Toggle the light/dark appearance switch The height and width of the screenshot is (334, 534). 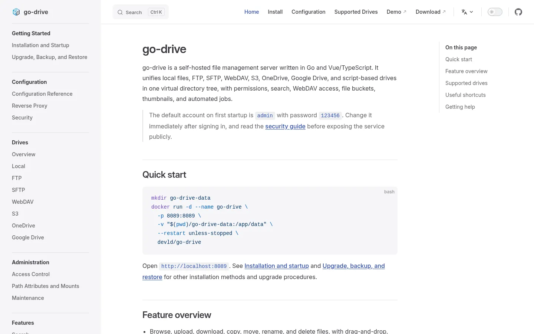(x=495, y=12)
